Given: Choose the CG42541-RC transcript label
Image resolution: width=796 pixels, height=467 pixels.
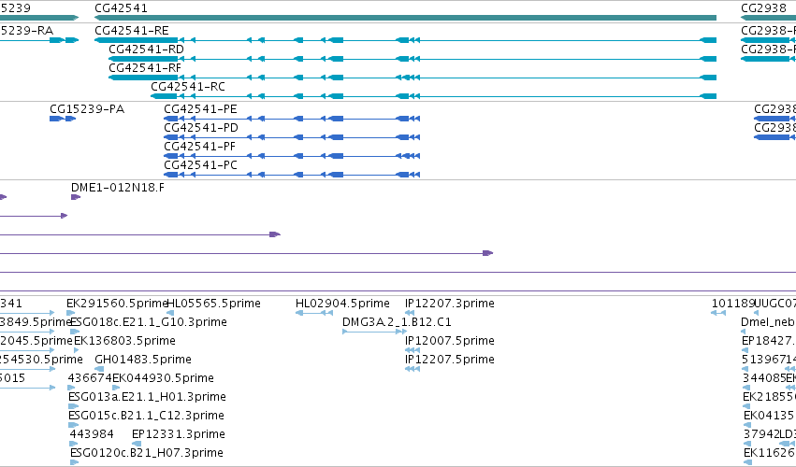Looking at the screenshot, I should coord(188,87).
